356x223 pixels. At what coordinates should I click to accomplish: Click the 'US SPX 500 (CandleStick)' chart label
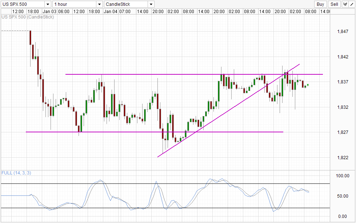pyautogui.click(x=28, y=17)
